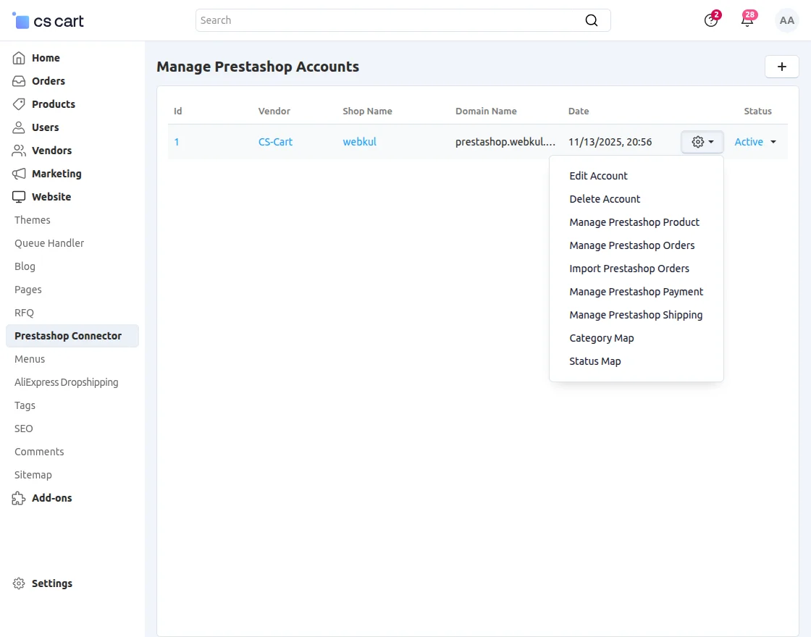
Task: Open notifications bell showing 28
Action: pos(747,20)
